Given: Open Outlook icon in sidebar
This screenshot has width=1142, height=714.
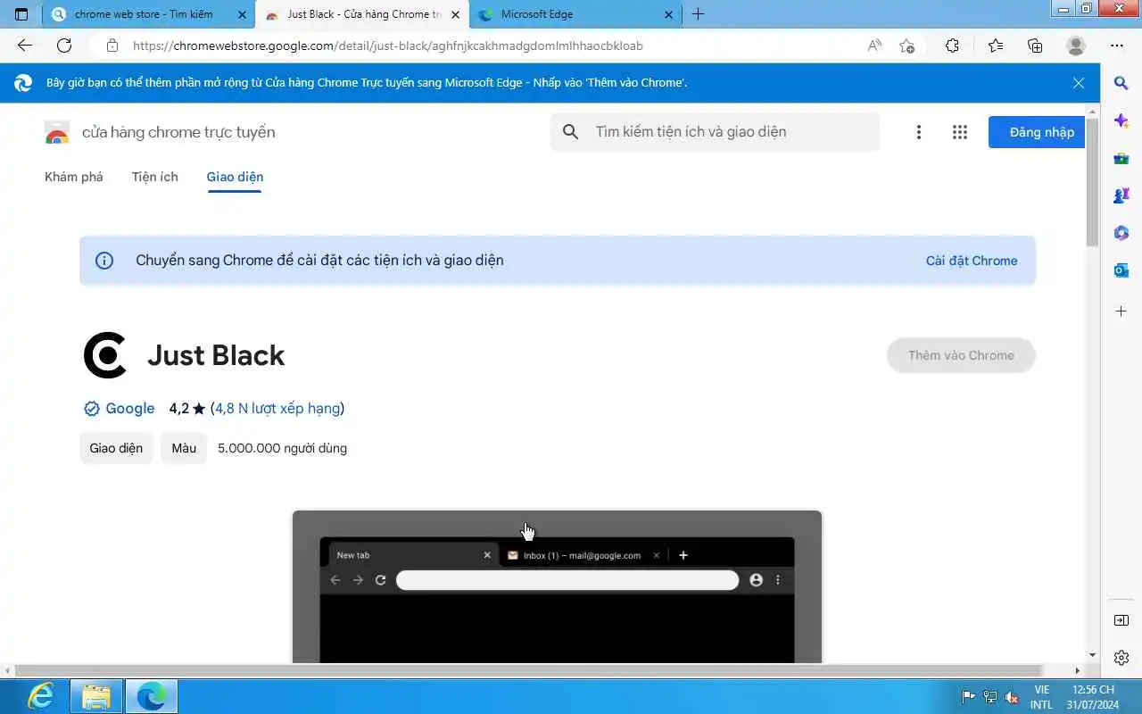Looking at the screenshot, I should click(x=1121, y=270).
